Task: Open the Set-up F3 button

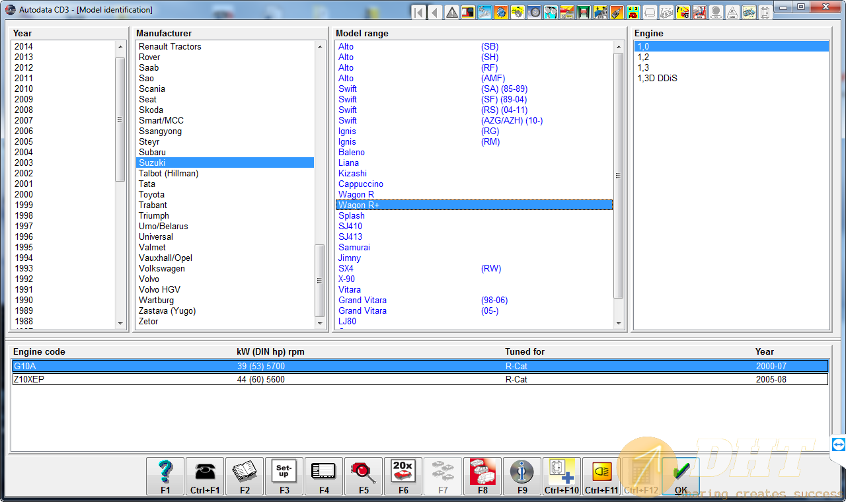Action: pyautogui.click(x=284, y=476)
